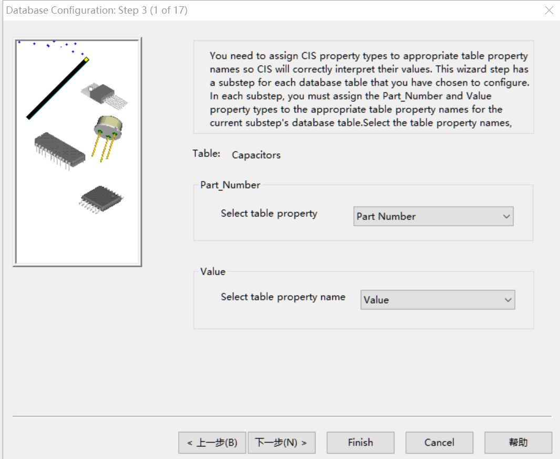Click Finish to complete database configuration
This screenshot has height=459, width=560.
[x=360, y=442]
